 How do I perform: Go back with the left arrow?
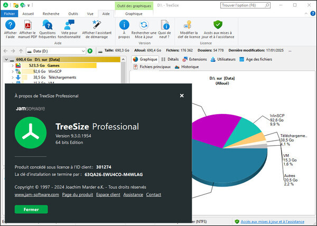[x=6, y=51]
